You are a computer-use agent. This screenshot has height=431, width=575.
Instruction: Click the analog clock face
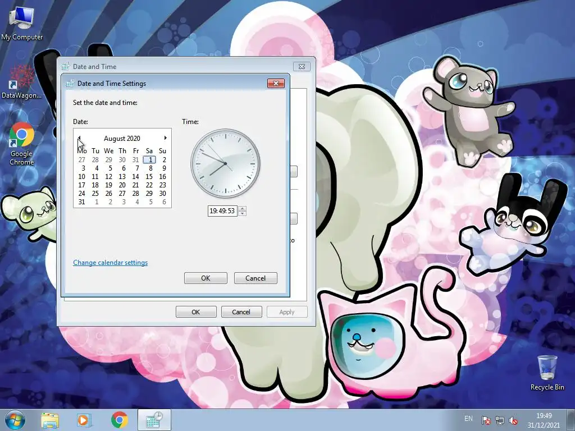(225, 163)
